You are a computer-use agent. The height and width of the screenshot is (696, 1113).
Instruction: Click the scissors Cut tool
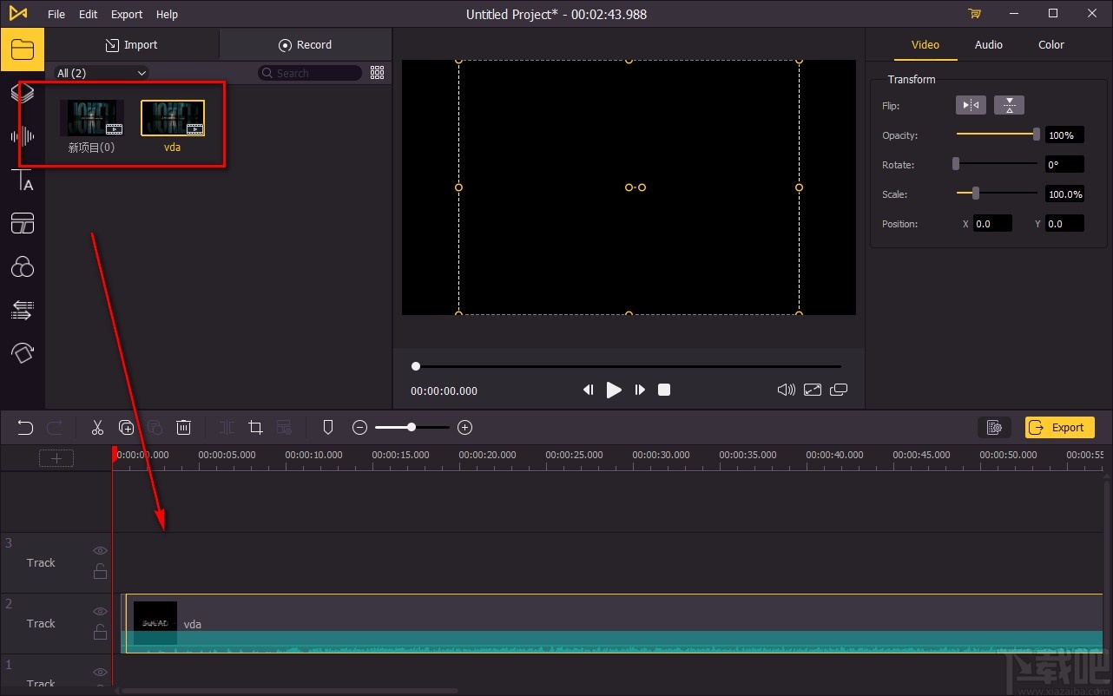(x=97, y=427)
